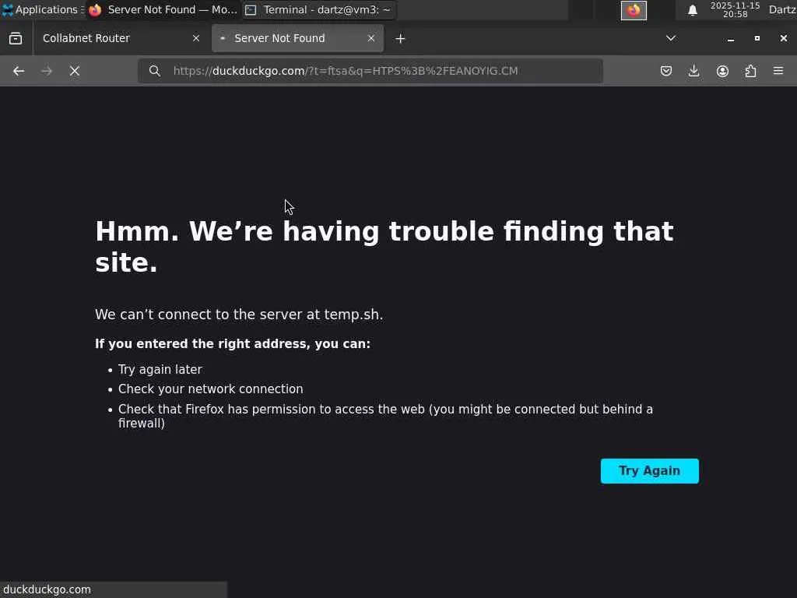797x598 pixels.
Task: Go back with the back arrow
Action: point(19,71)
